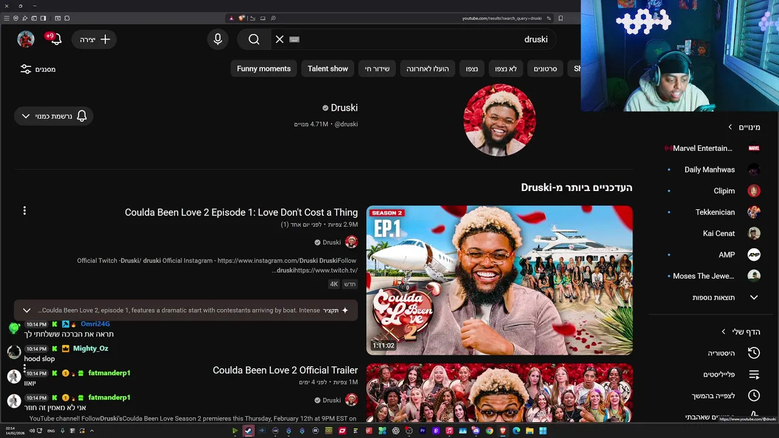
Task: Click chat user Mighty_Oz's name
Action: (91, 349)
